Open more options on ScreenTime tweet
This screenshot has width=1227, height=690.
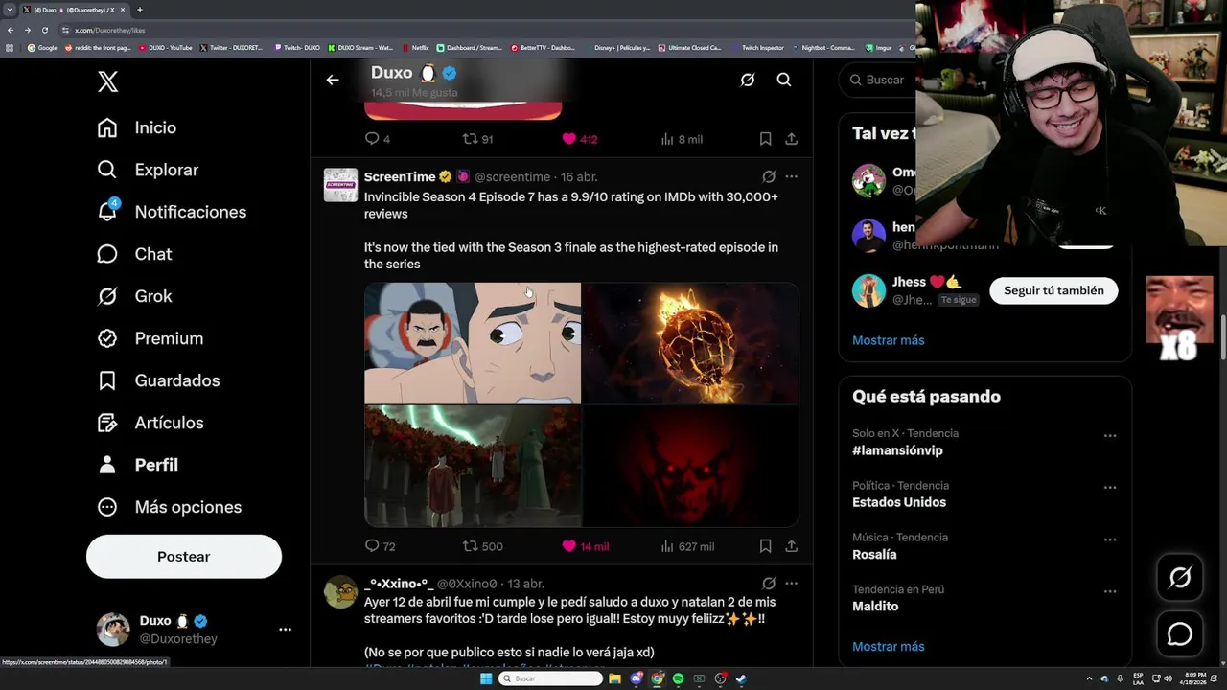[791, 176]
